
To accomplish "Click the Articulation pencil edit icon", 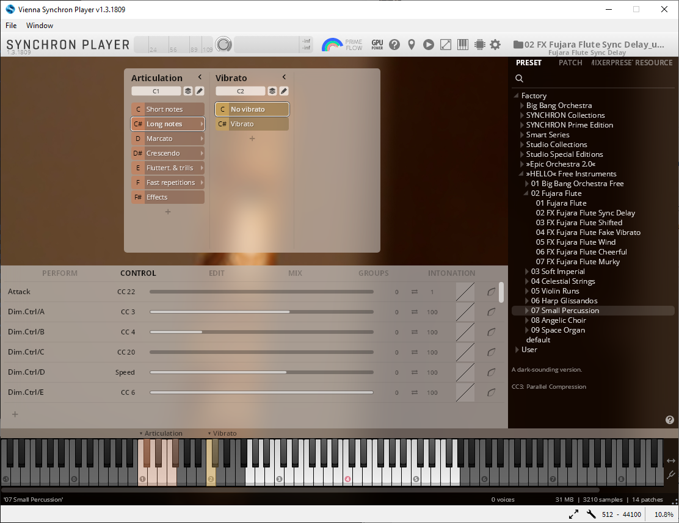I will [200, 91].
